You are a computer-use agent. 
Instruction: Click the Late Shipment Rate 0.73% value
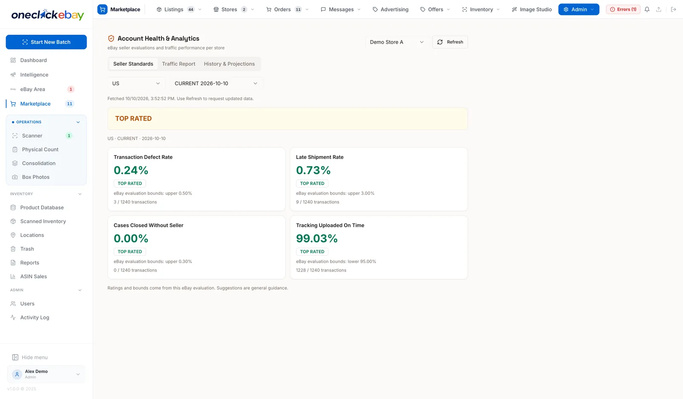click(x=313, y=171)
